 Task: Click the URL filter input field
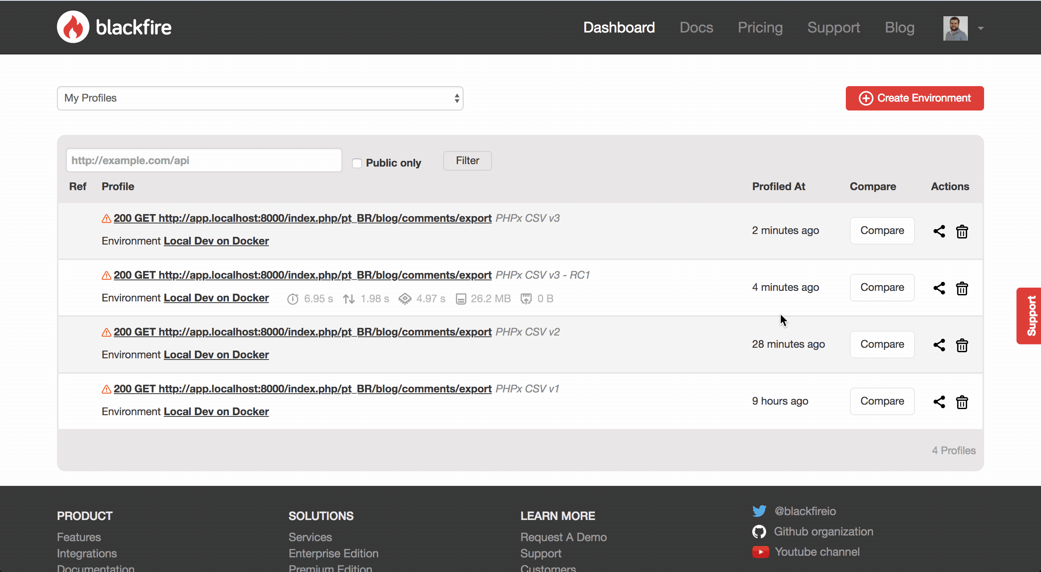[x=204, y=160]
